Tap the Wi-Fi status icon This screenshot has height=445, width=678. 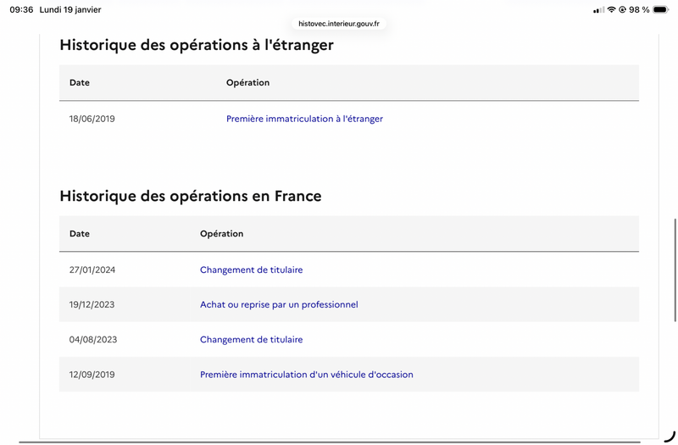coord(611,9)
